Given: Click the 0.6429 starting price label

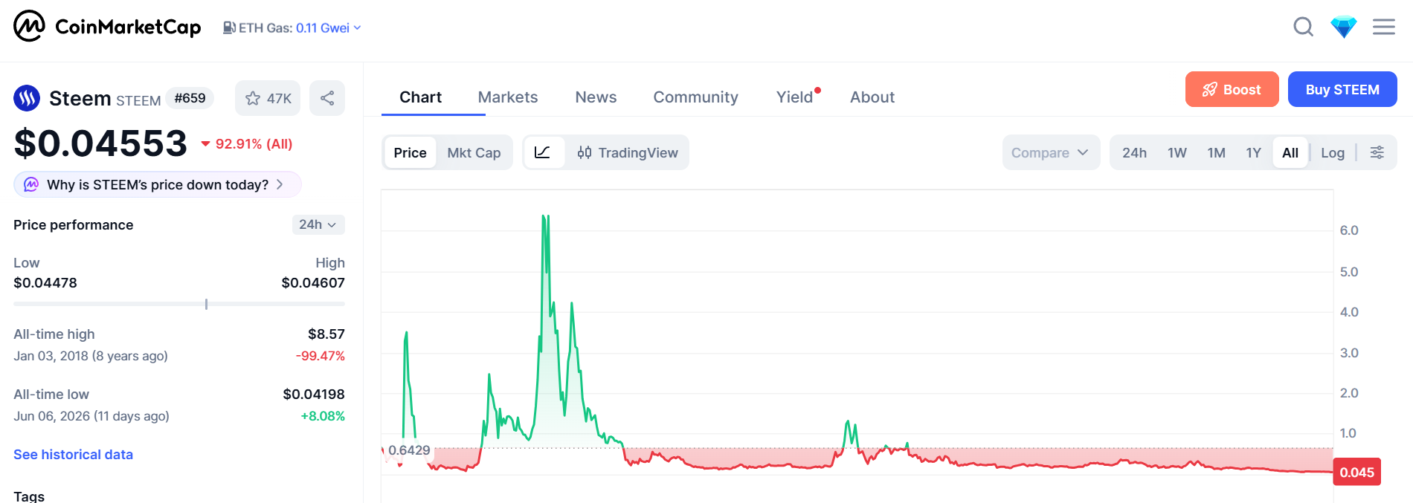Looking at the screenshot, I should click(409, 450).
